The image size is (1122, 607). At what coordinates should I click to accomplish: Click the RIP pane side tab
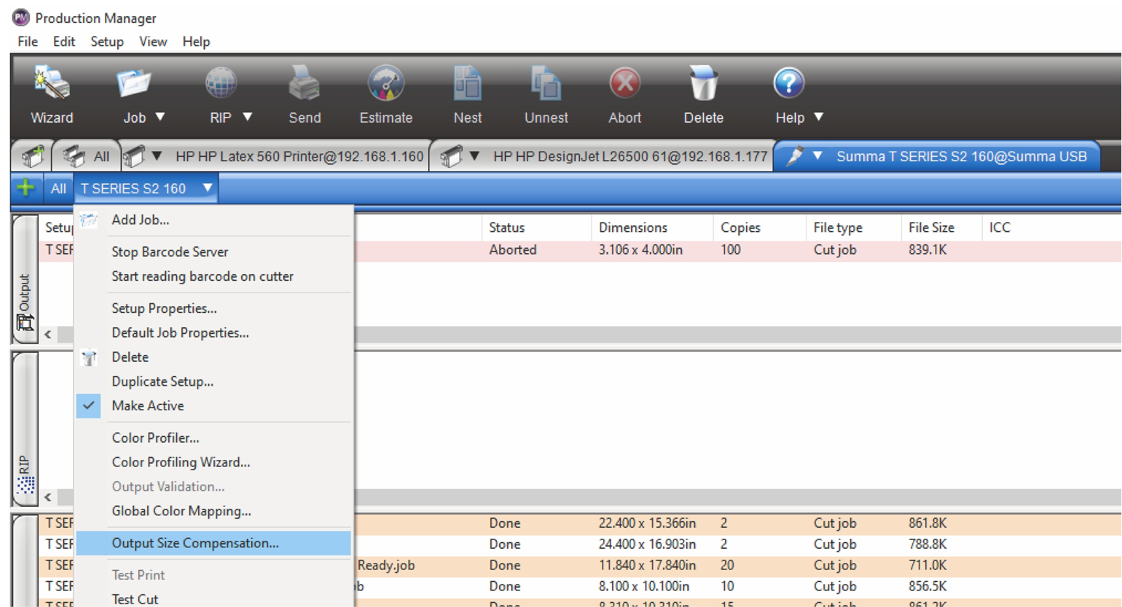click(25, 429)
